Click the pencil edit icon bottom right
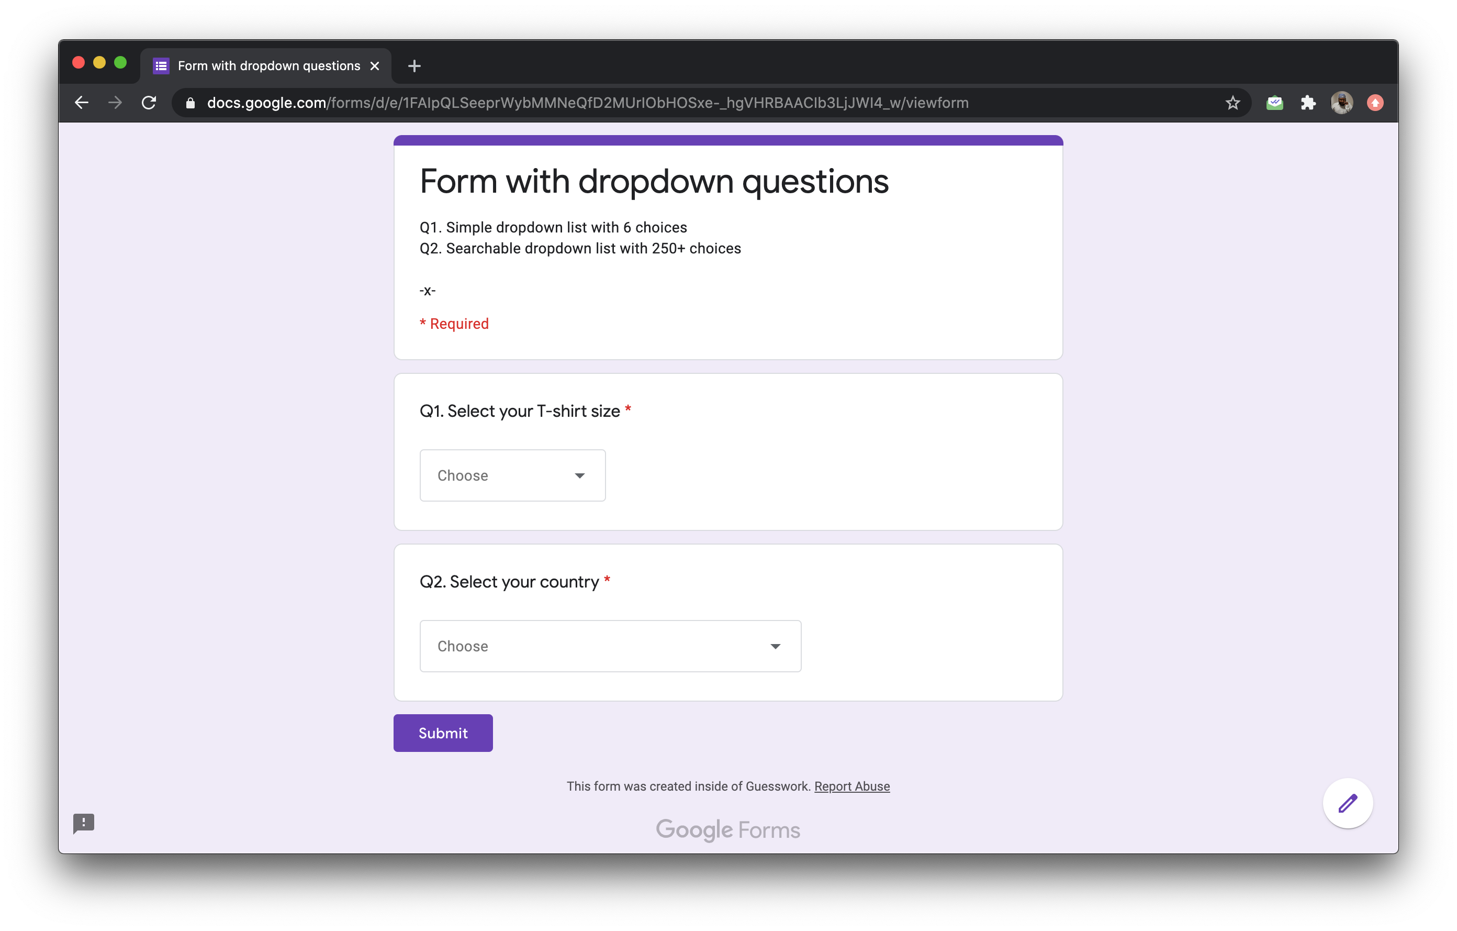Viewport: 1457px width, 931px height. 1347,803
